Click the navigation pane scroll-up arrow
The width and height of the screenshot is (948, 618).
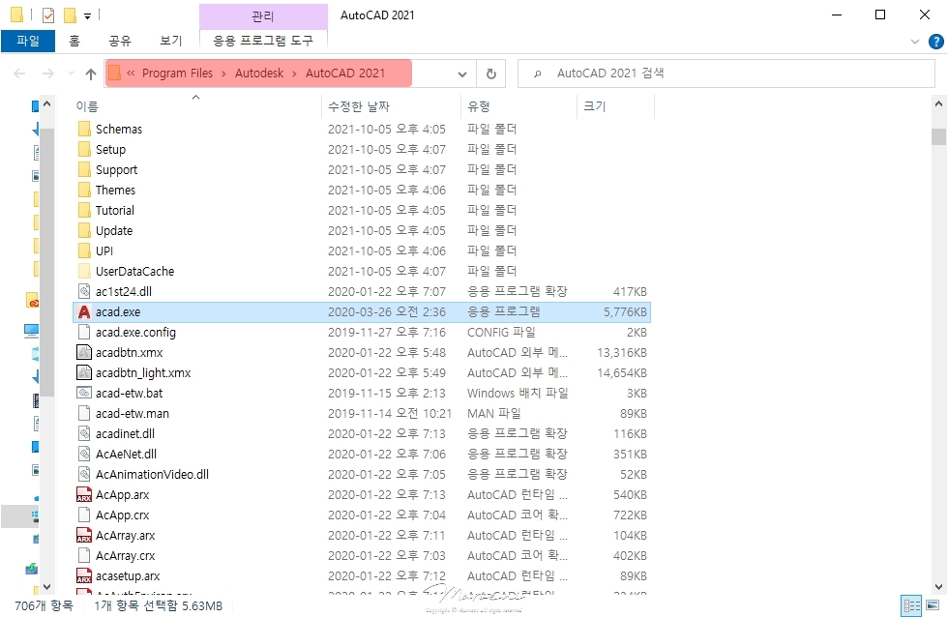[x=46, y=104]
